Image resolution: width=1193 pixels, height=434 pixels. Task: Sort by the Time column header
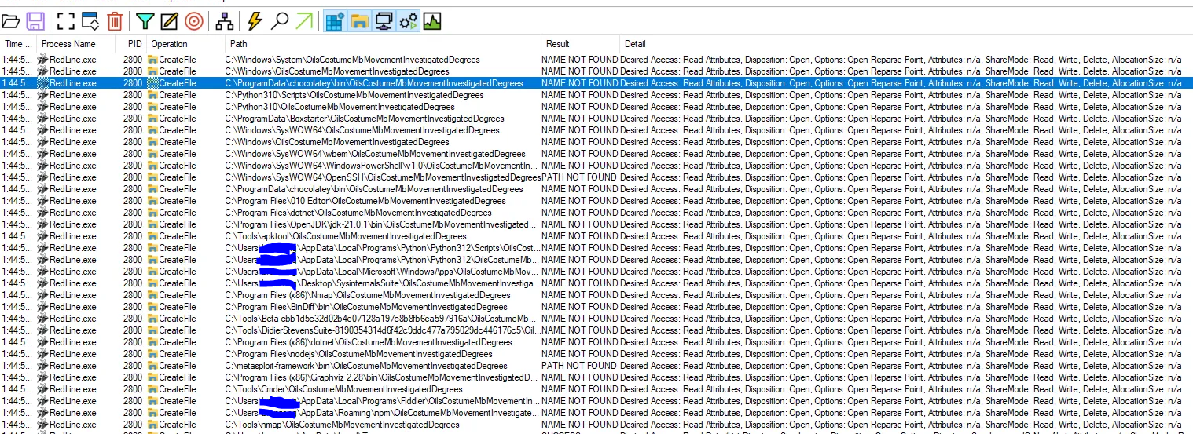18,44
